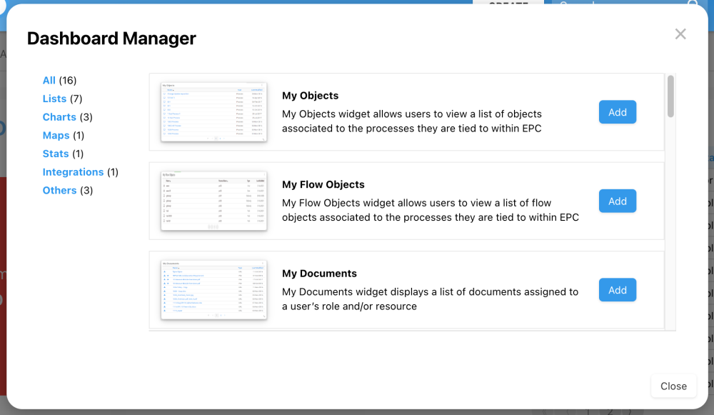Open the My Flow Objects preview thumbnail
The image size is (714, 415).
click(x=213, y=201)
